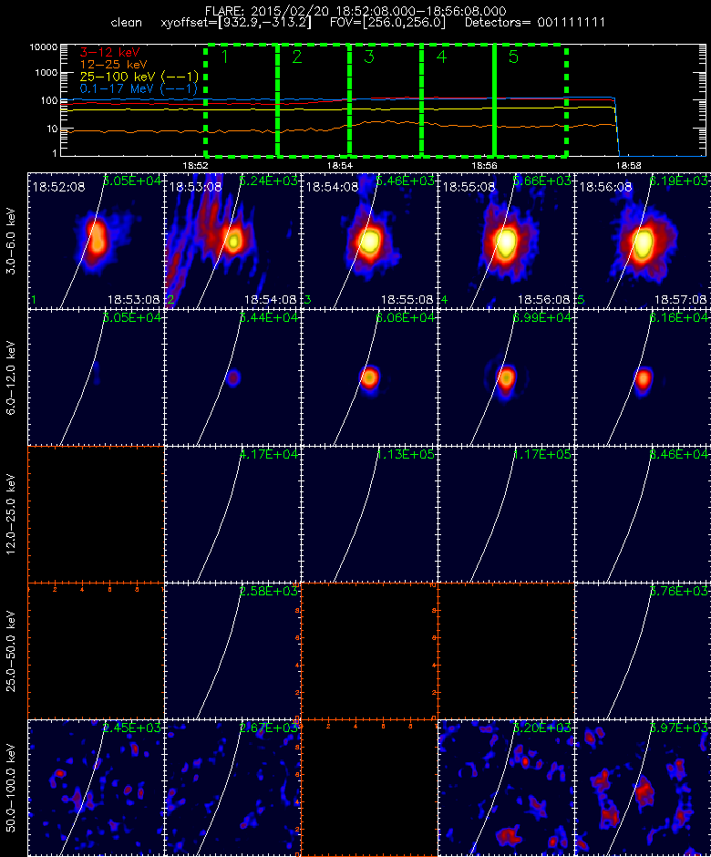
Task: Open the 6.0-12.0 keV image for interval 4
Action: click(x=506, y=377)
